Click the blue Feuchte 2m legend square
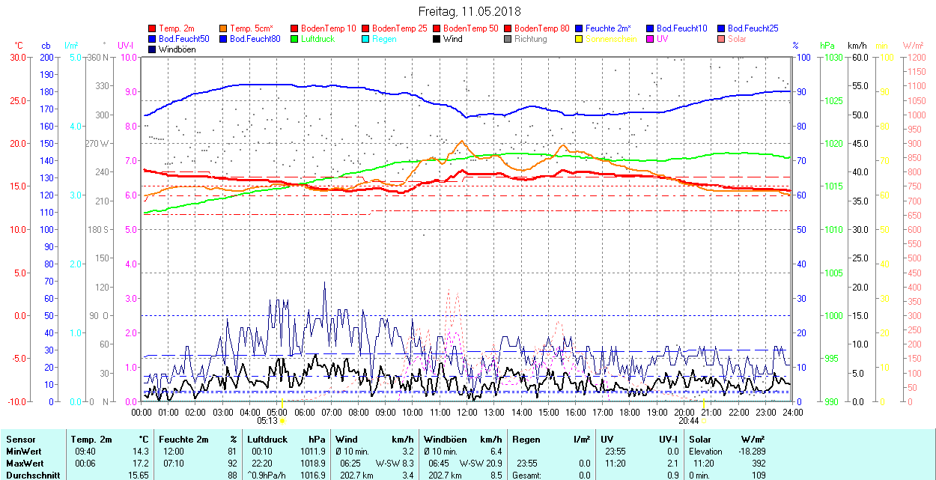The height and width of the screenshot is (480, 936). click(x=580, y=28)
